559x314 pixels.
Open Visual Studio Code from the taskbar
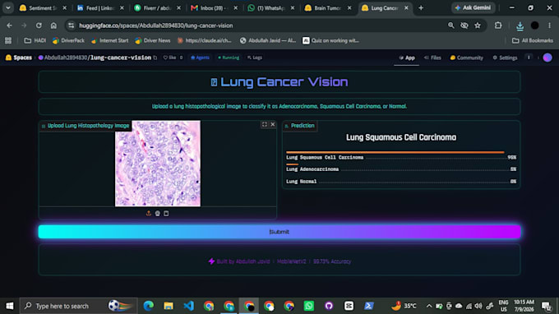point(188,306)
